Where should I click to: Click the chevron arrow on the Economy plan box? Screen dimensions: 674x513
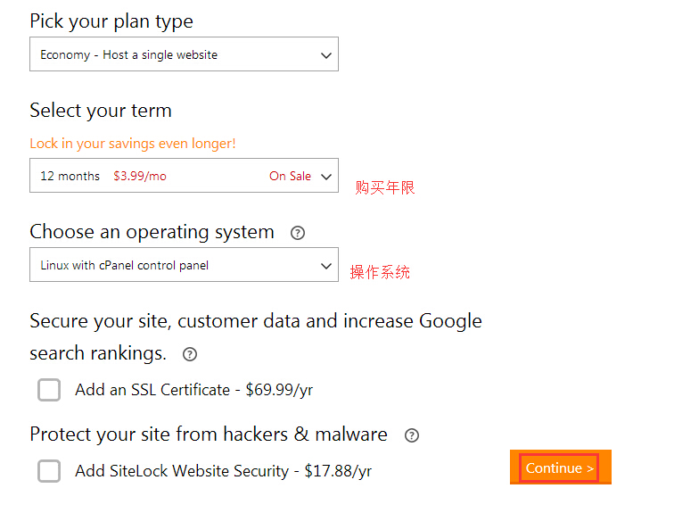coord(325,55)
